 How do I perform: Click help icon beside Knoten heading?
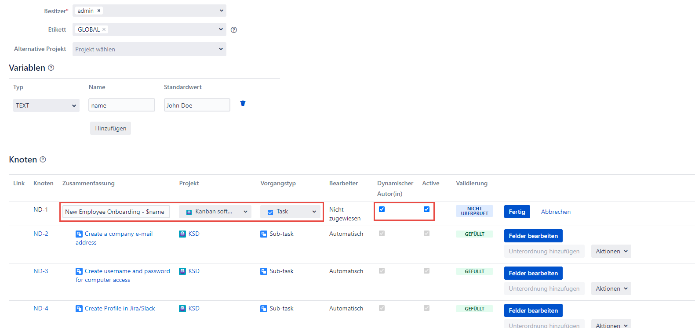43,159
